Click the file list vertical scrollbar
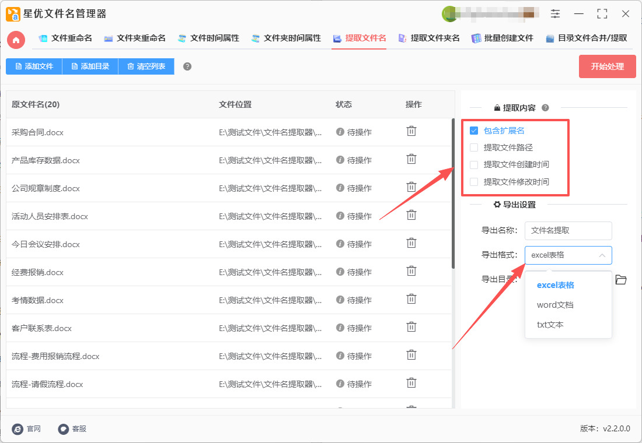 point(453,194)
